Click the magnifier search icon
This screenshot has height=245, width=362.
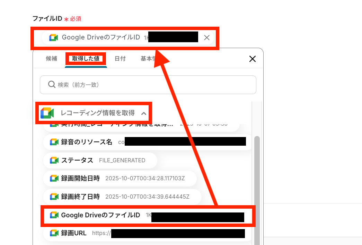pos(52,84)
